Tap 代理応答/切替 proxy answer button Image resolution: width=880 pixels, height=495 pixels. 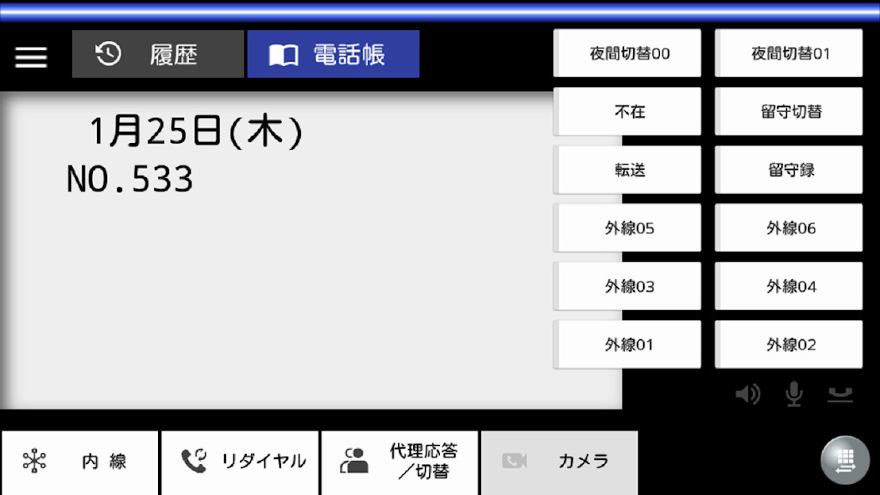[x=400, y=463]
